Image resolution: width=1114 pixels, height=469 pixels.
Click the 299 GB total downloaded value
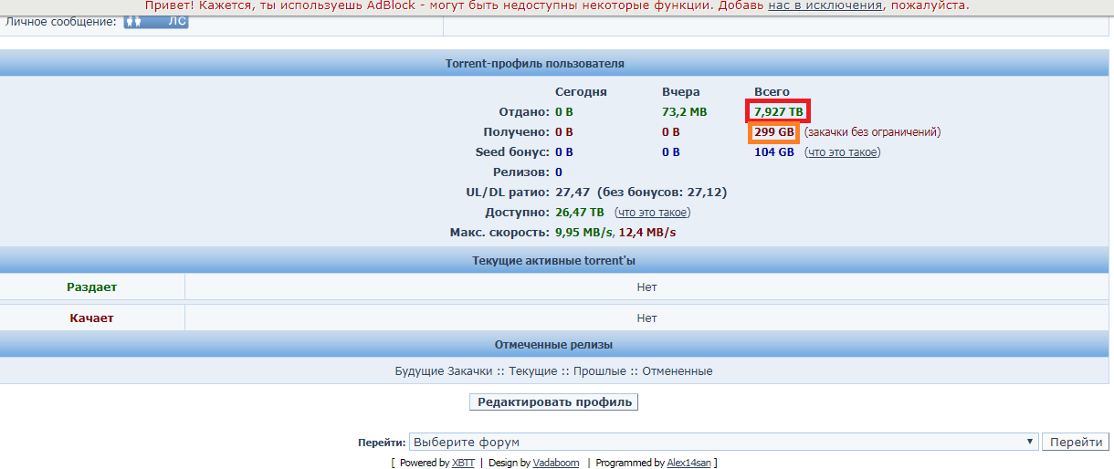click(x=773, y=132)
